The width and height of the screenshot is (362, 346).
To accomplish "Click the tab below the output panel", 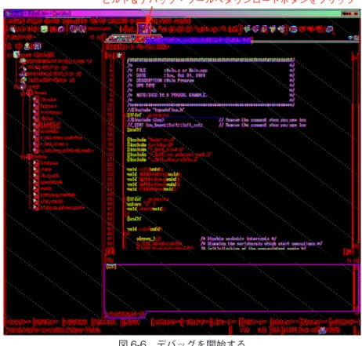I will click(125, 313).
